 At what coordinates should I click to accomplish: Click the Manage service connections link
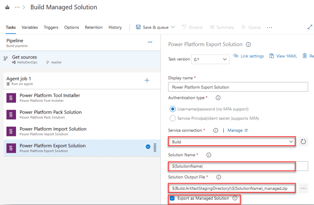point(235,130)
